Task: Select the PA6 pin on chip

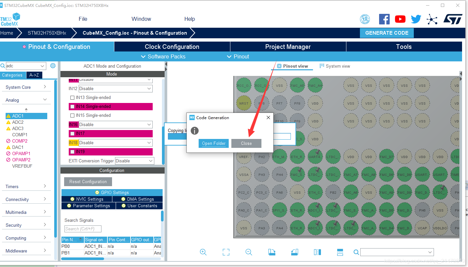Action: click(280, 192)
